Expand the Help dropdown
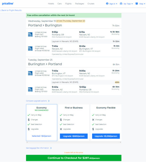The height and width of the screenshot is (162, 146). (142, 4)
